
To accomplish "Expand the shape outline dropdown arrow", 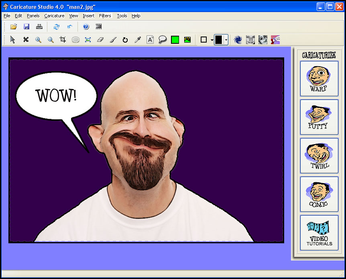I will tap(212, 40).
